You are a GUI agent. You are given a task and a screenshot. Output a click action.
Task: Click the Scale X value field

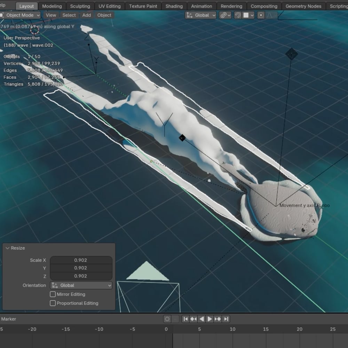(81, 260)
